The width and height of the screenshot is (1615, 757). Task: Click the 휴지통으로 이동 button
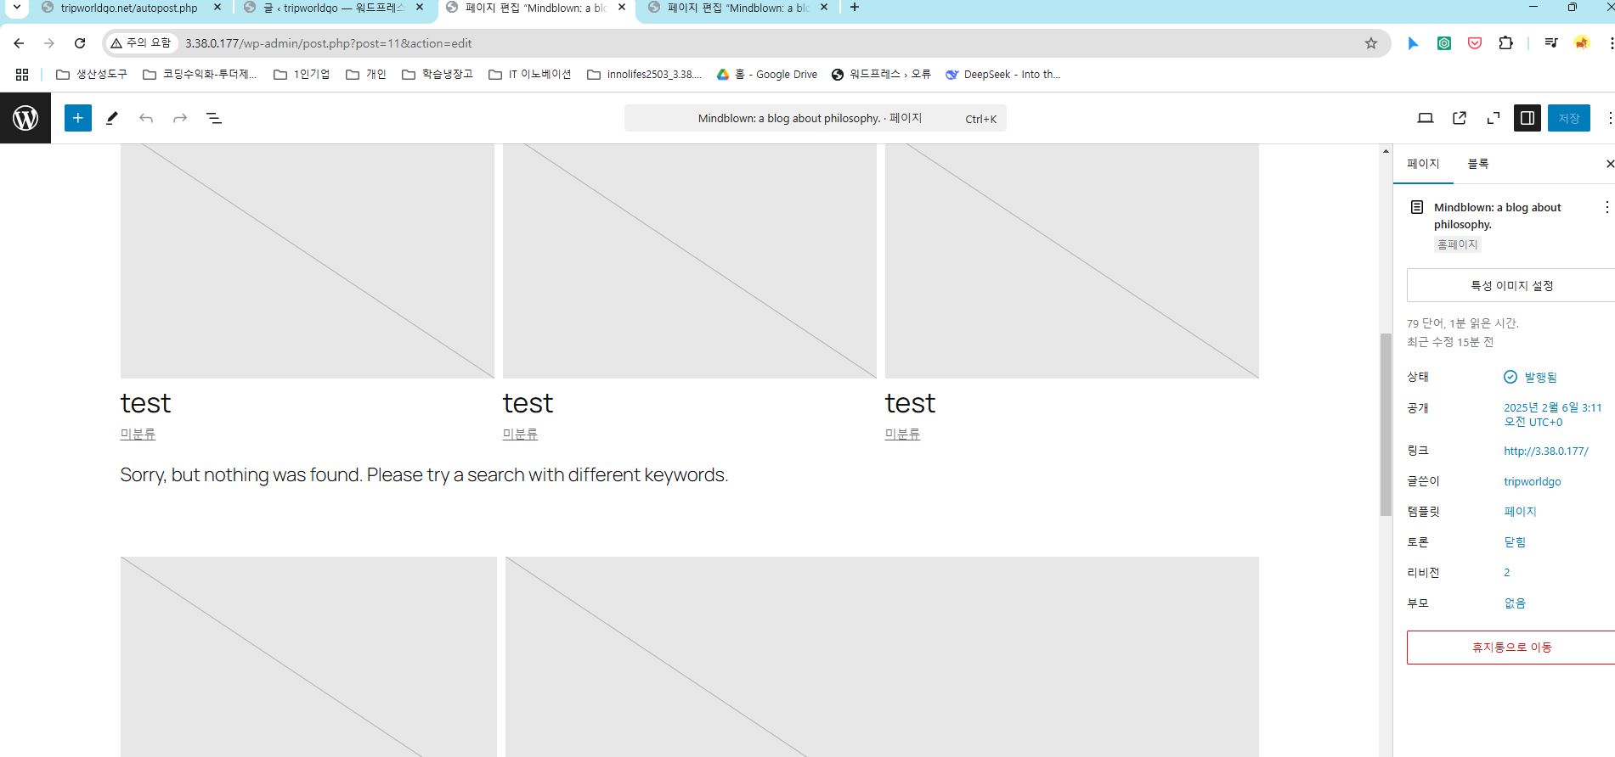tap(1511, 648)
